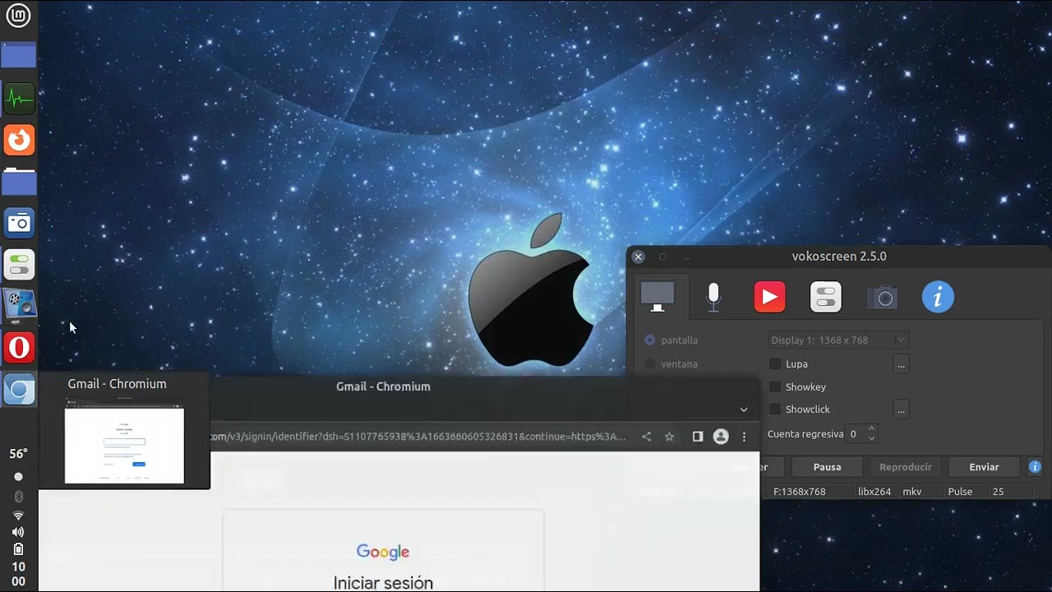
Task: Open the battery status tray icon
Action: 18,549
